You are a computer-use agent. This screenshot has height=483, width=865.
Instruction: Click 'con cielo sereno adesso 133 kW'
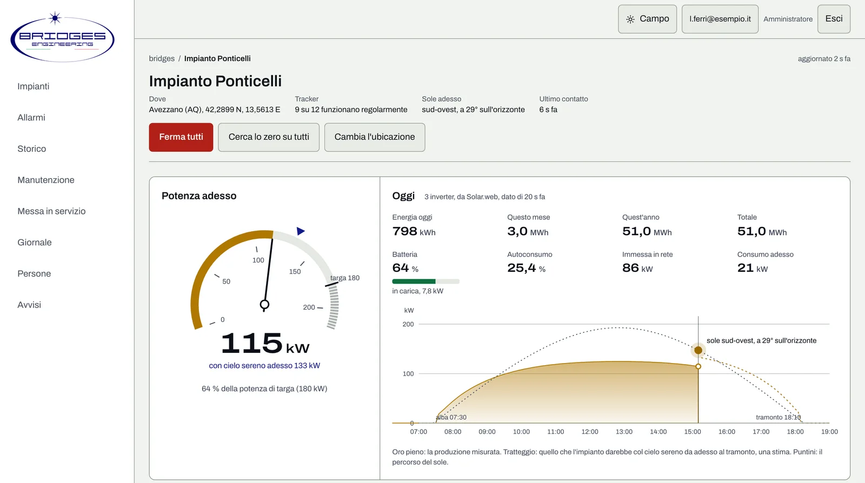(x=264, y=366)
